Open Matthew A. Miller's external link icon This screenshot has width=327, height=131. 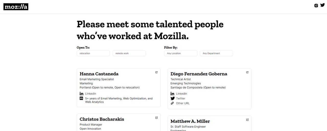(247, 120)
